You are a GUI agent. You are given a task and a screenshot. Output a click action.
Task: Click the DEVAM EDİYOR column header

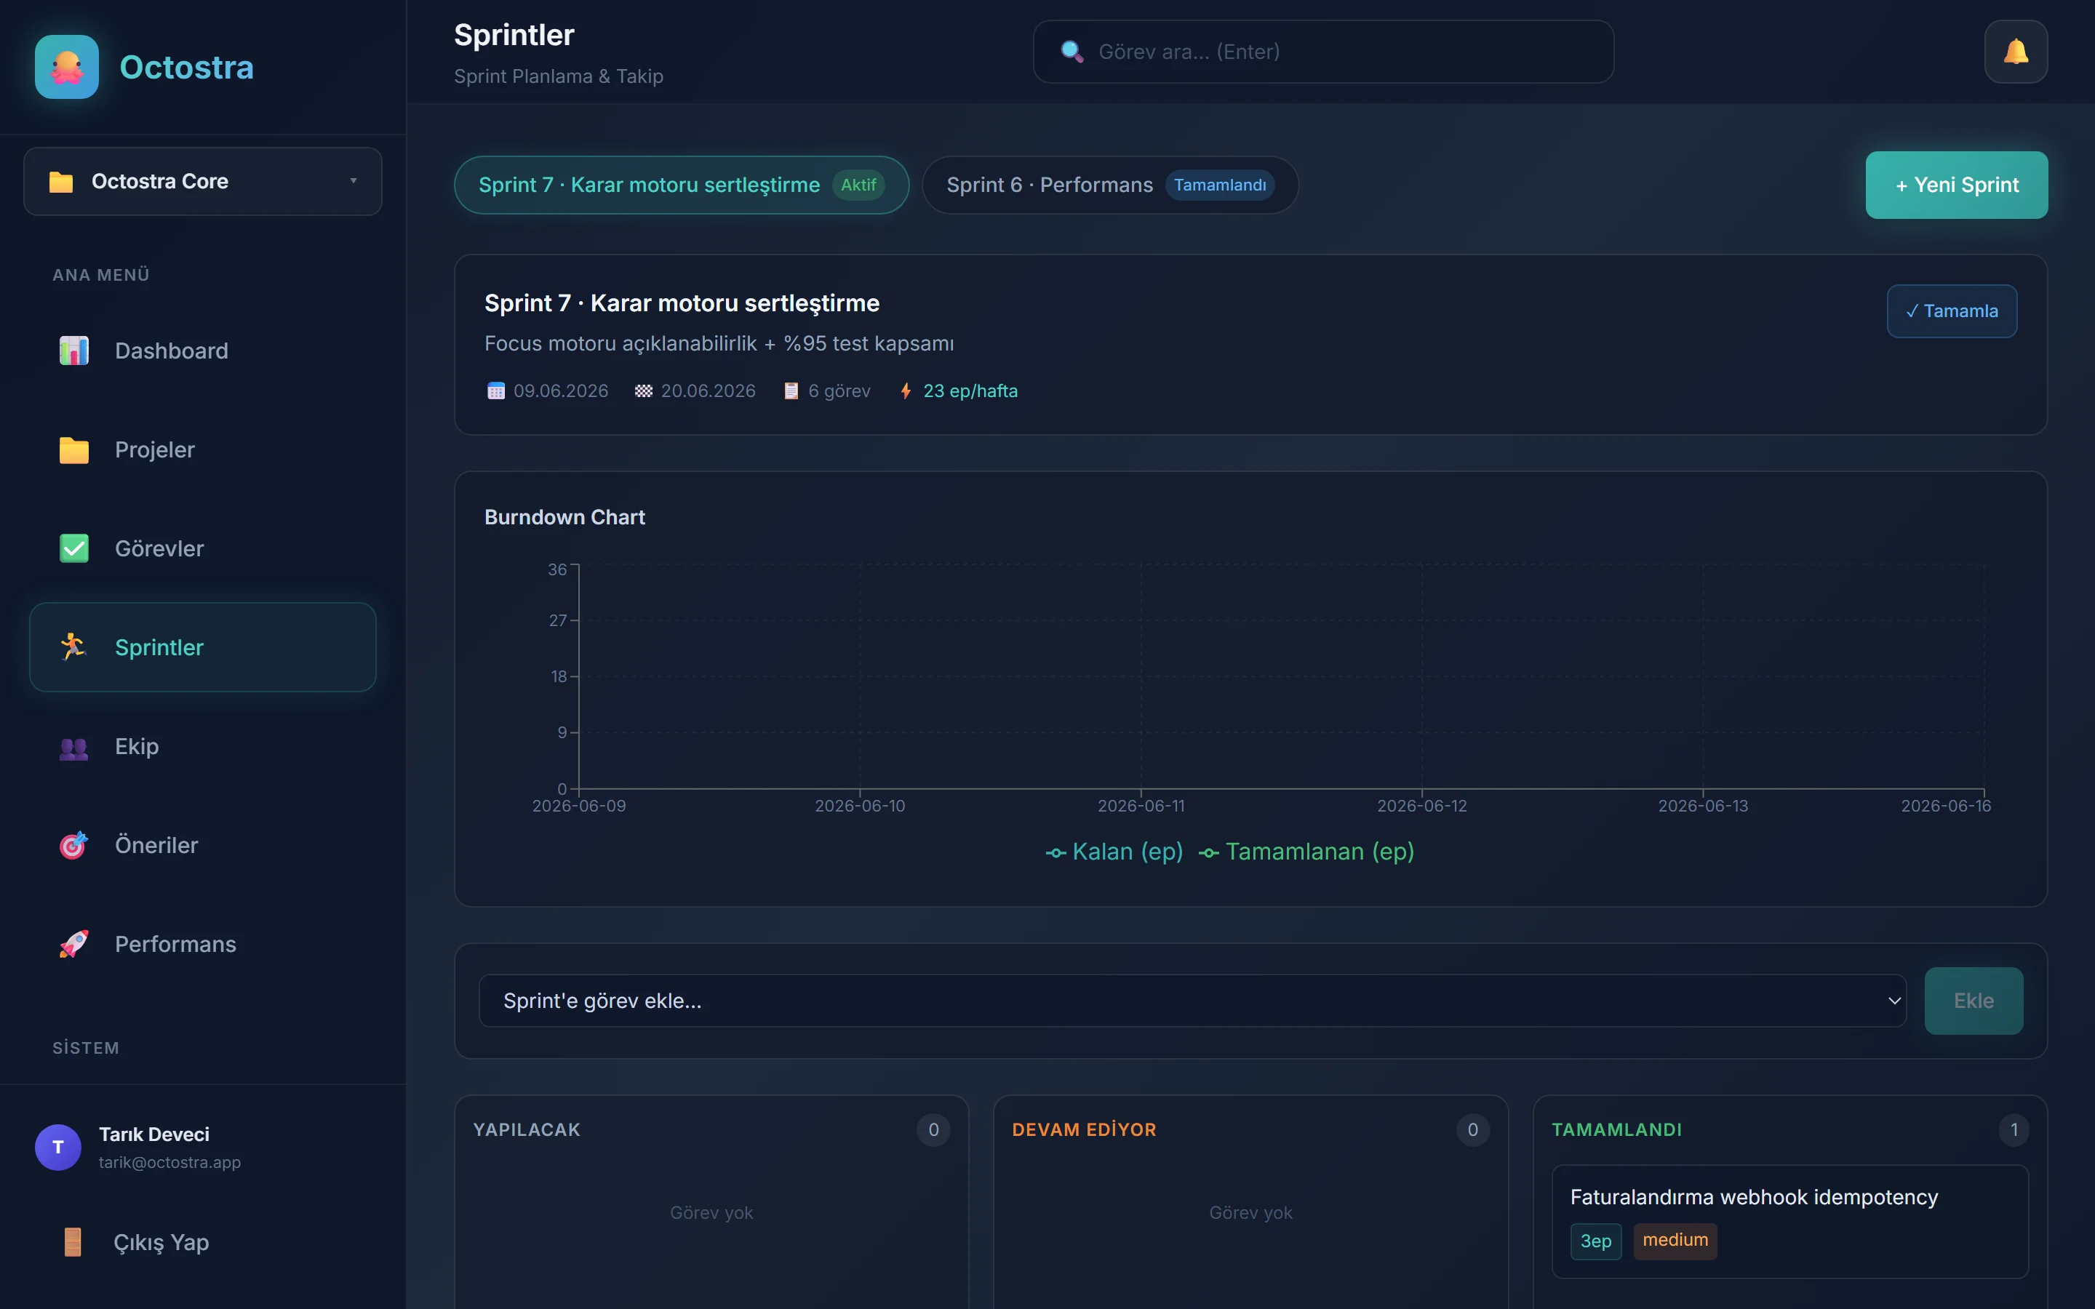1084,1130
